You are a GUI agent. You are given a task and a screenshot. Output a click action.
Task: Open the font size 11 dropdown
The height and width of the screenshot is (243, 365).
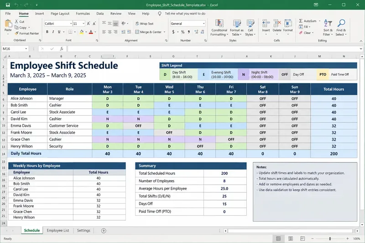(x=83, y=24)
